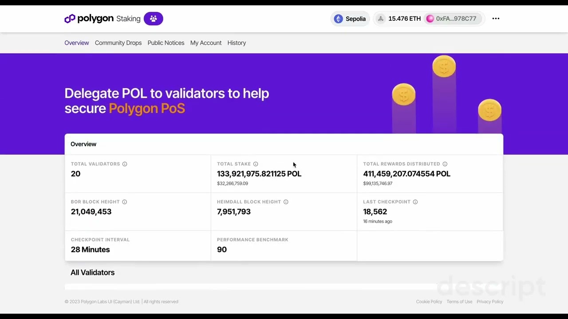Click the Checkpoint Interval label
The image size is (568, 319).
click(100, 240)
